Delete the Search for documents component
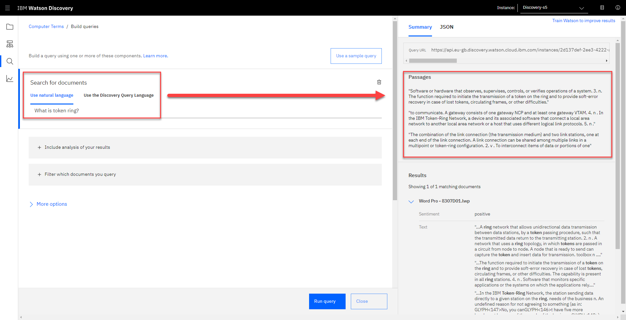626x320 pixels. pos(379,82)
